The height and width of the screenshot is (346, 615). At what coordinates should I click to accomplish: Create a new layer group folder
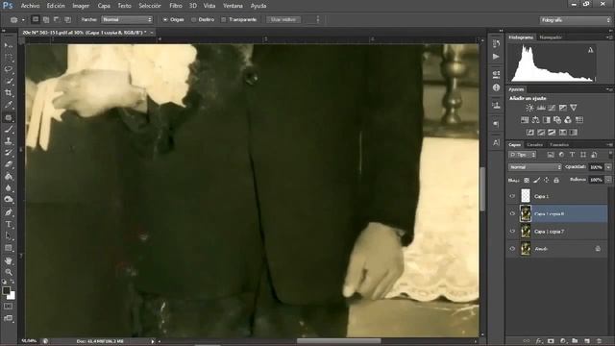(575, 341)
